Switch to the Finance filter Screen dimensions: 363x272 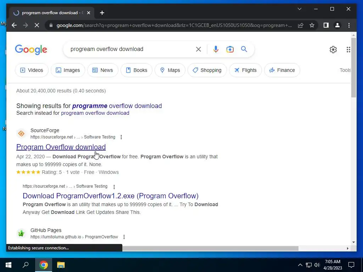coord(282,70)
